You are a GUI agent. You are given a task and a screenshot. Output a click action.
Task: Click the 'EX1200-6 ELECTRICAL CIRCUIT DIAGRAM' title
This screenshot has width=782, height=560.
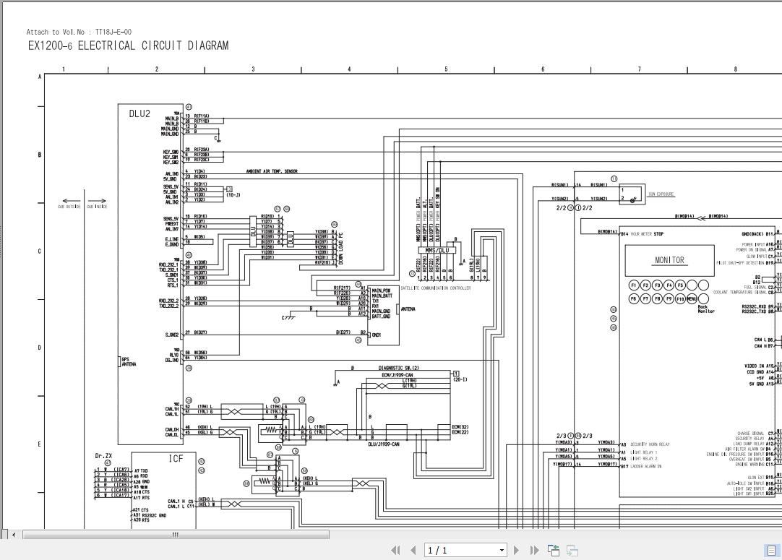click(x=128, y=46)
